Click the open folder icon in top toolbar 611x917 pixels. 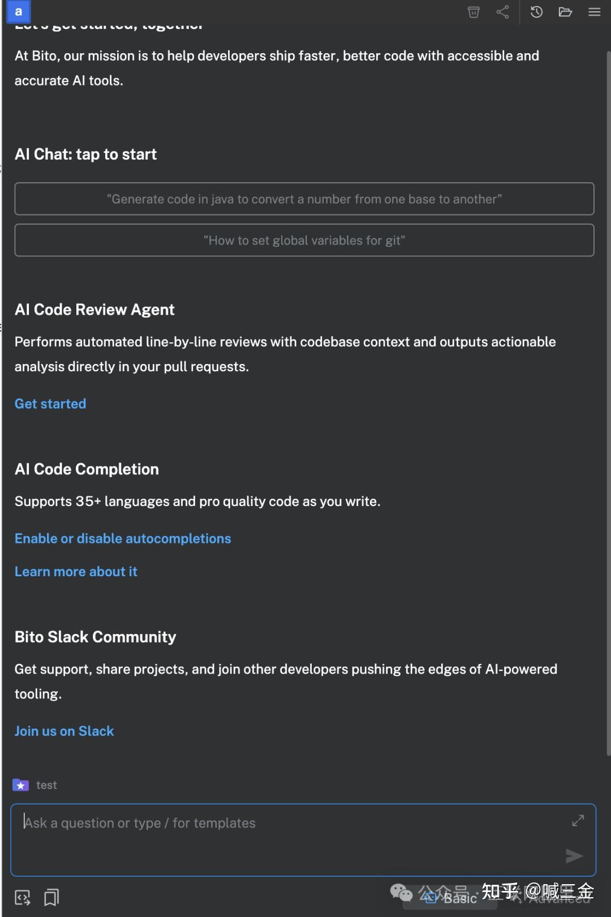565,12
